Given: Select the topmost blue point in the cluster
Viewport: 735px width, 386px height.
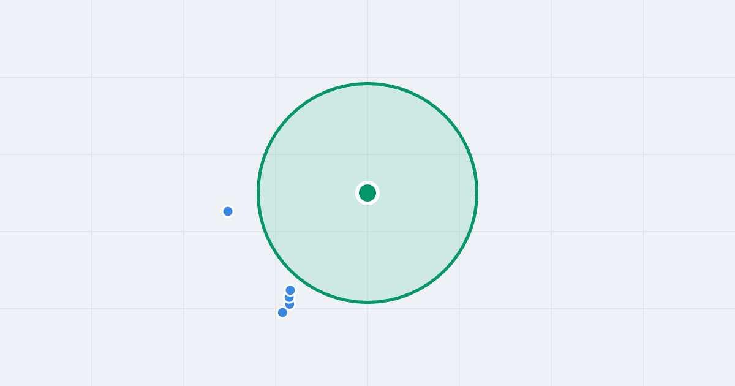Looking at the screenshot, I should [x=290, y=290].
